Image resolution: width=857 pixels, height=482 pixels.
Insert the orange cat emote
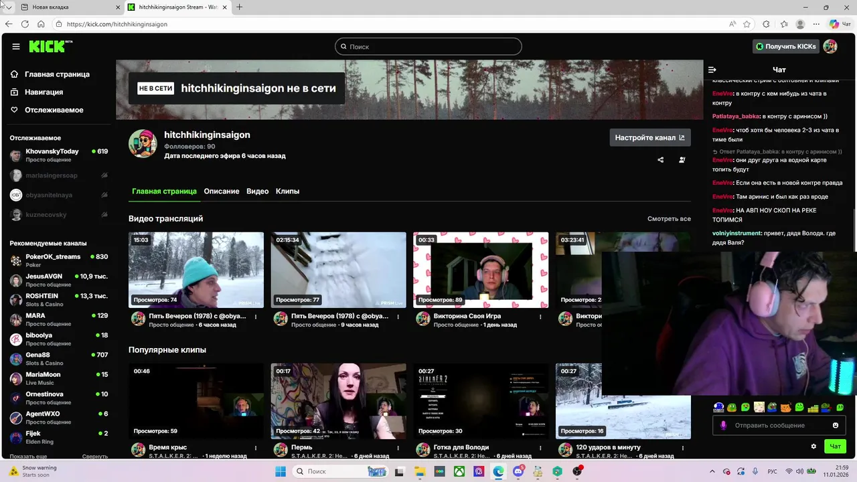786,407
